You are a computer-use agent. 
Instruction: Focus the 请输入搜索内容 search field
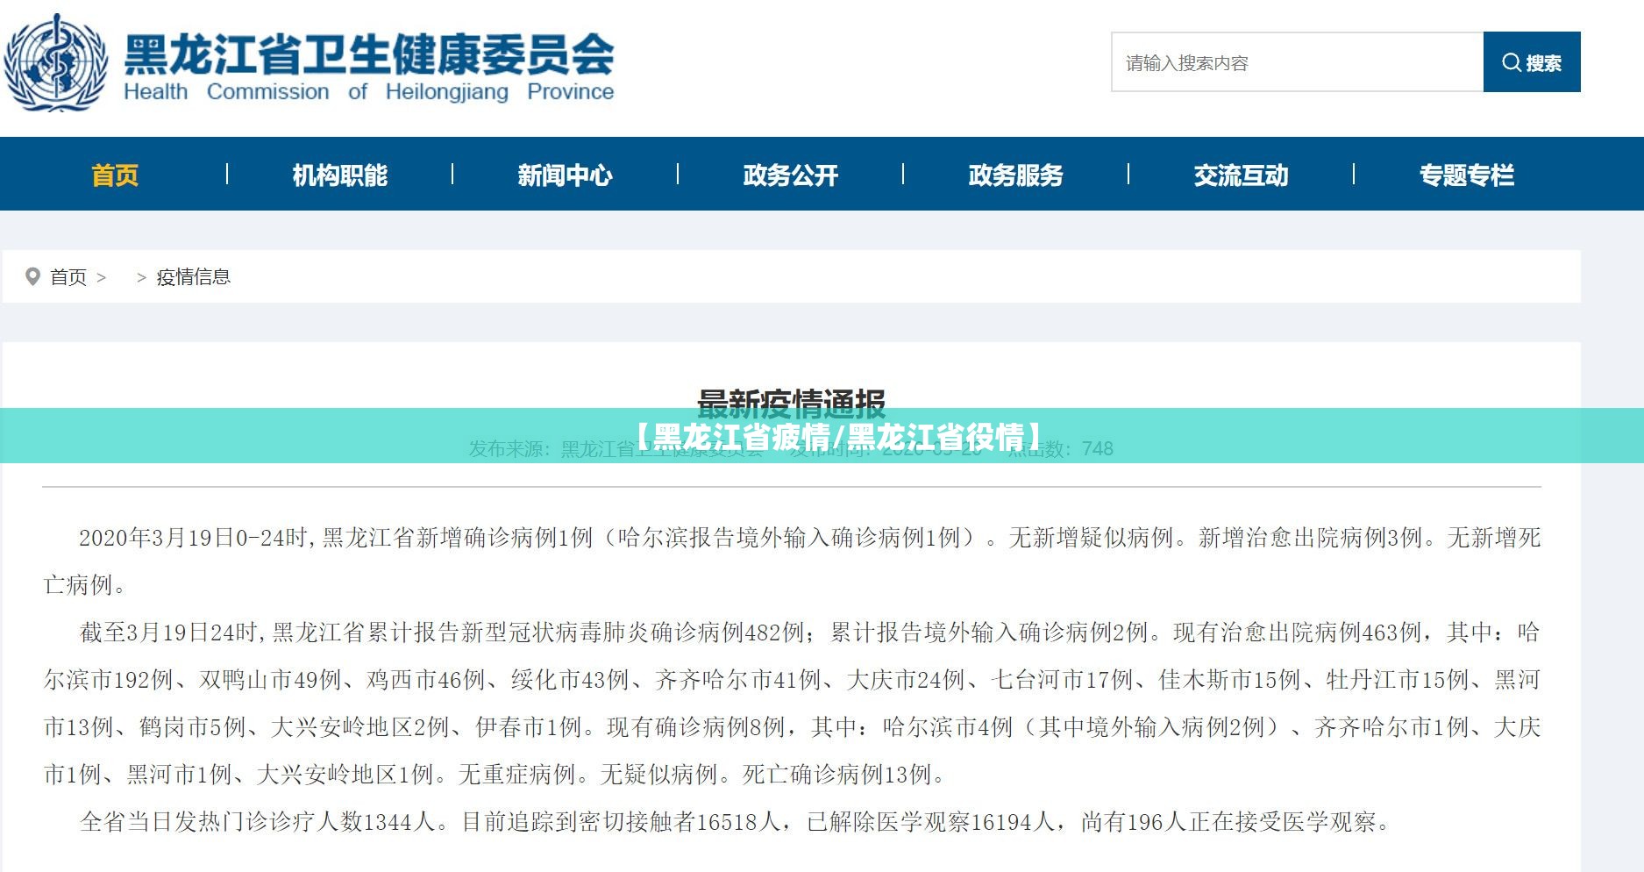point(1296,62)
